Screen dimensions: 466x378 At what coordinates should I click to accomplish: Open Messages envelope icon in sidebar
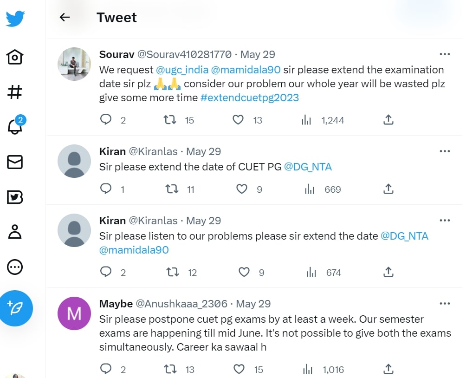15,162
